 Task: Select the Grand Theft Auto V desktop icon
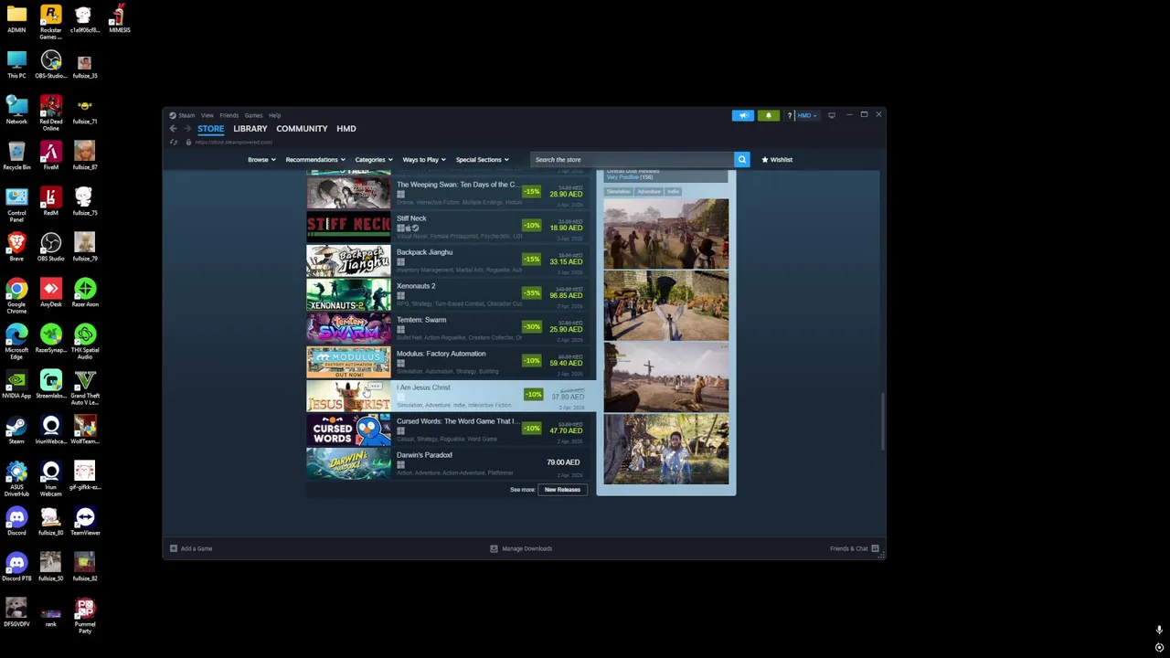pyautogui.click(x=85, y=387)
